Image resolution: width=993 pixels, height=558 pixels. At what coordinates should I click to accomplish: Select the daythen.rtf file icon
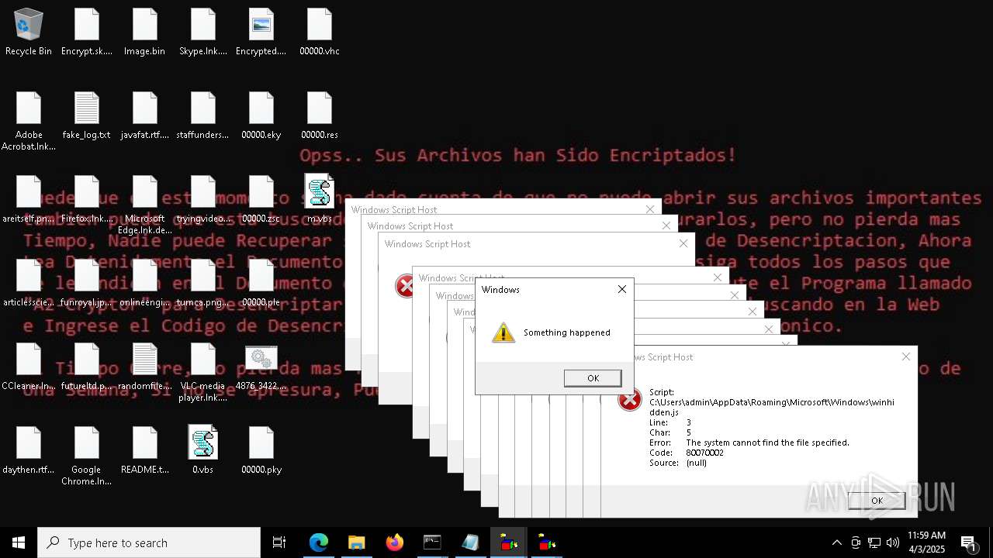click(29, 450)
